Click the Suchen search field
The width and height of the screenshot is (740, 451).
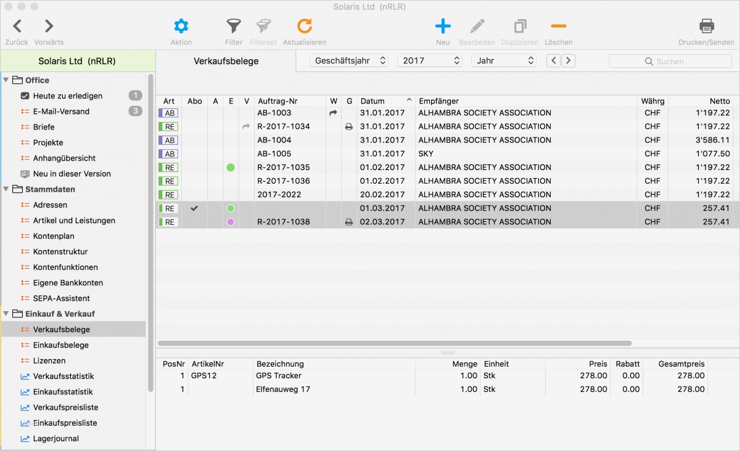coord(670,62)
